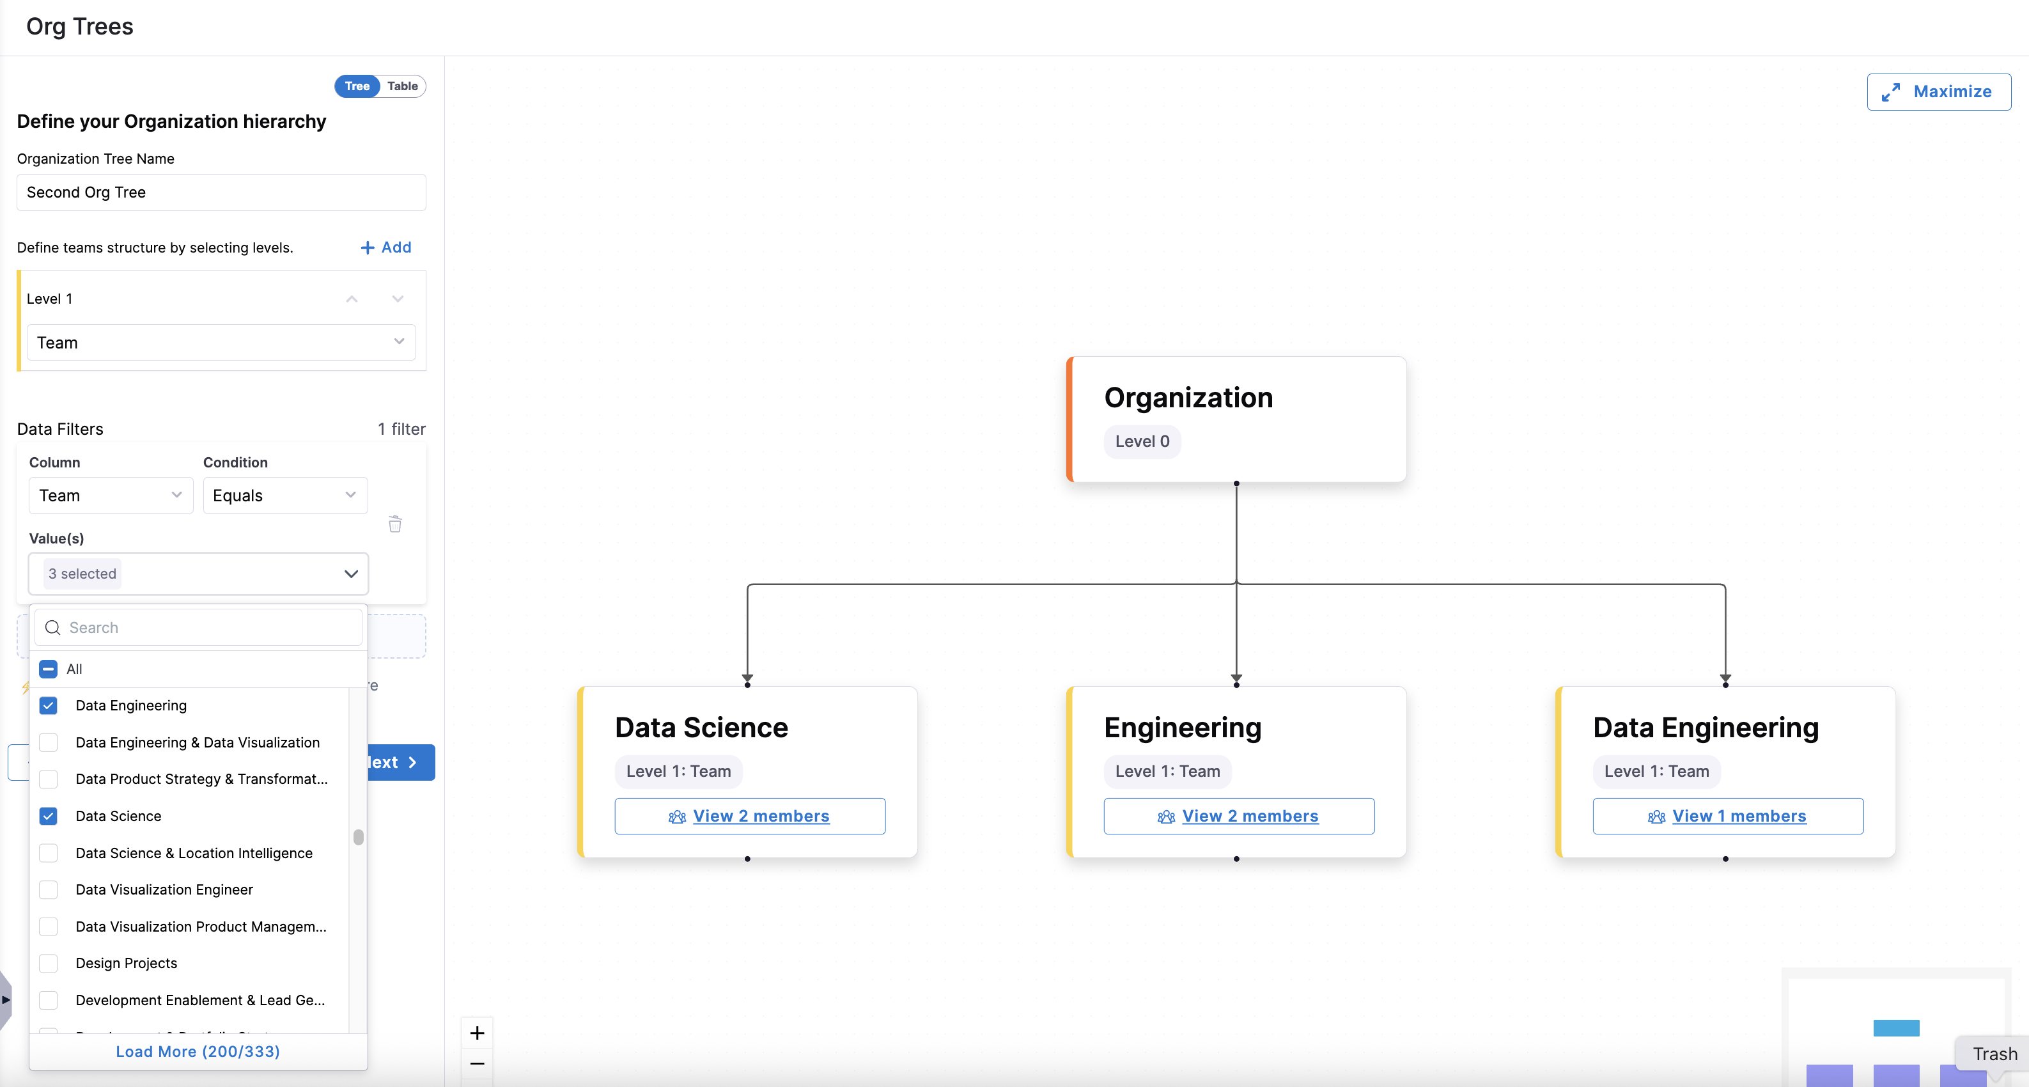
Task: Open the Condition Equals dropdown
Action: (284, 496)
